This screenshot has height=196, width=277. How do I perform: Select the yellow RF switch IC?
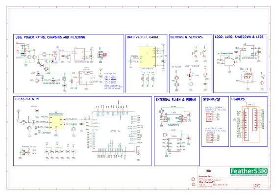click(x=56, y=122)
